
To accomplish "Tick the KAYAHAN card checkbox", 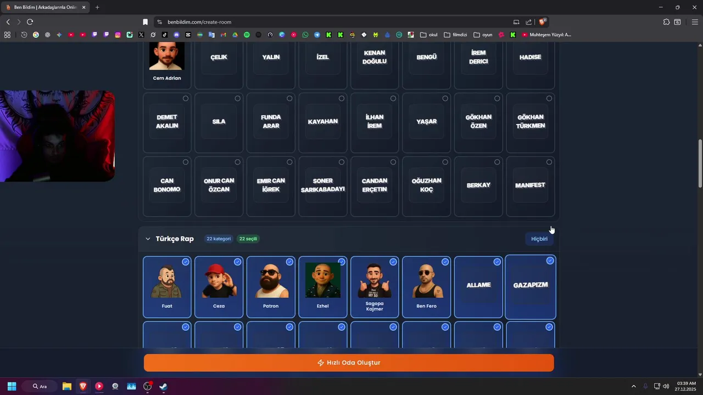I will point(341,98).
